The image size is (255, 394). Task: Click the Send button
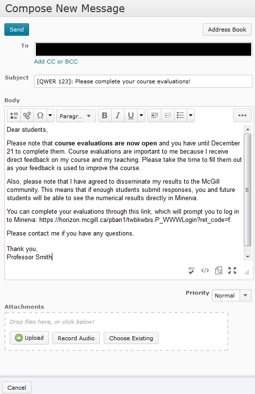pyautogui.click(x=16, y=30)
